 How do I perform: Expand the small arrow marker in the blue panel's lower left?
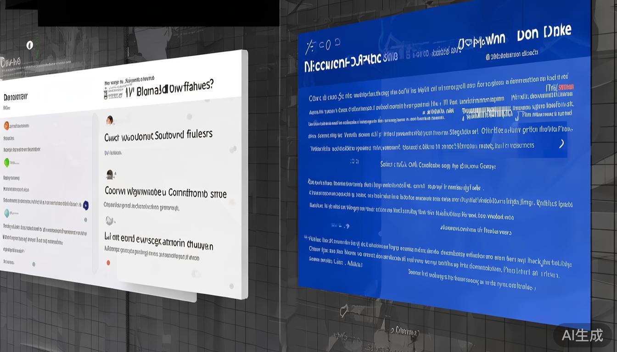coord(347,226)
